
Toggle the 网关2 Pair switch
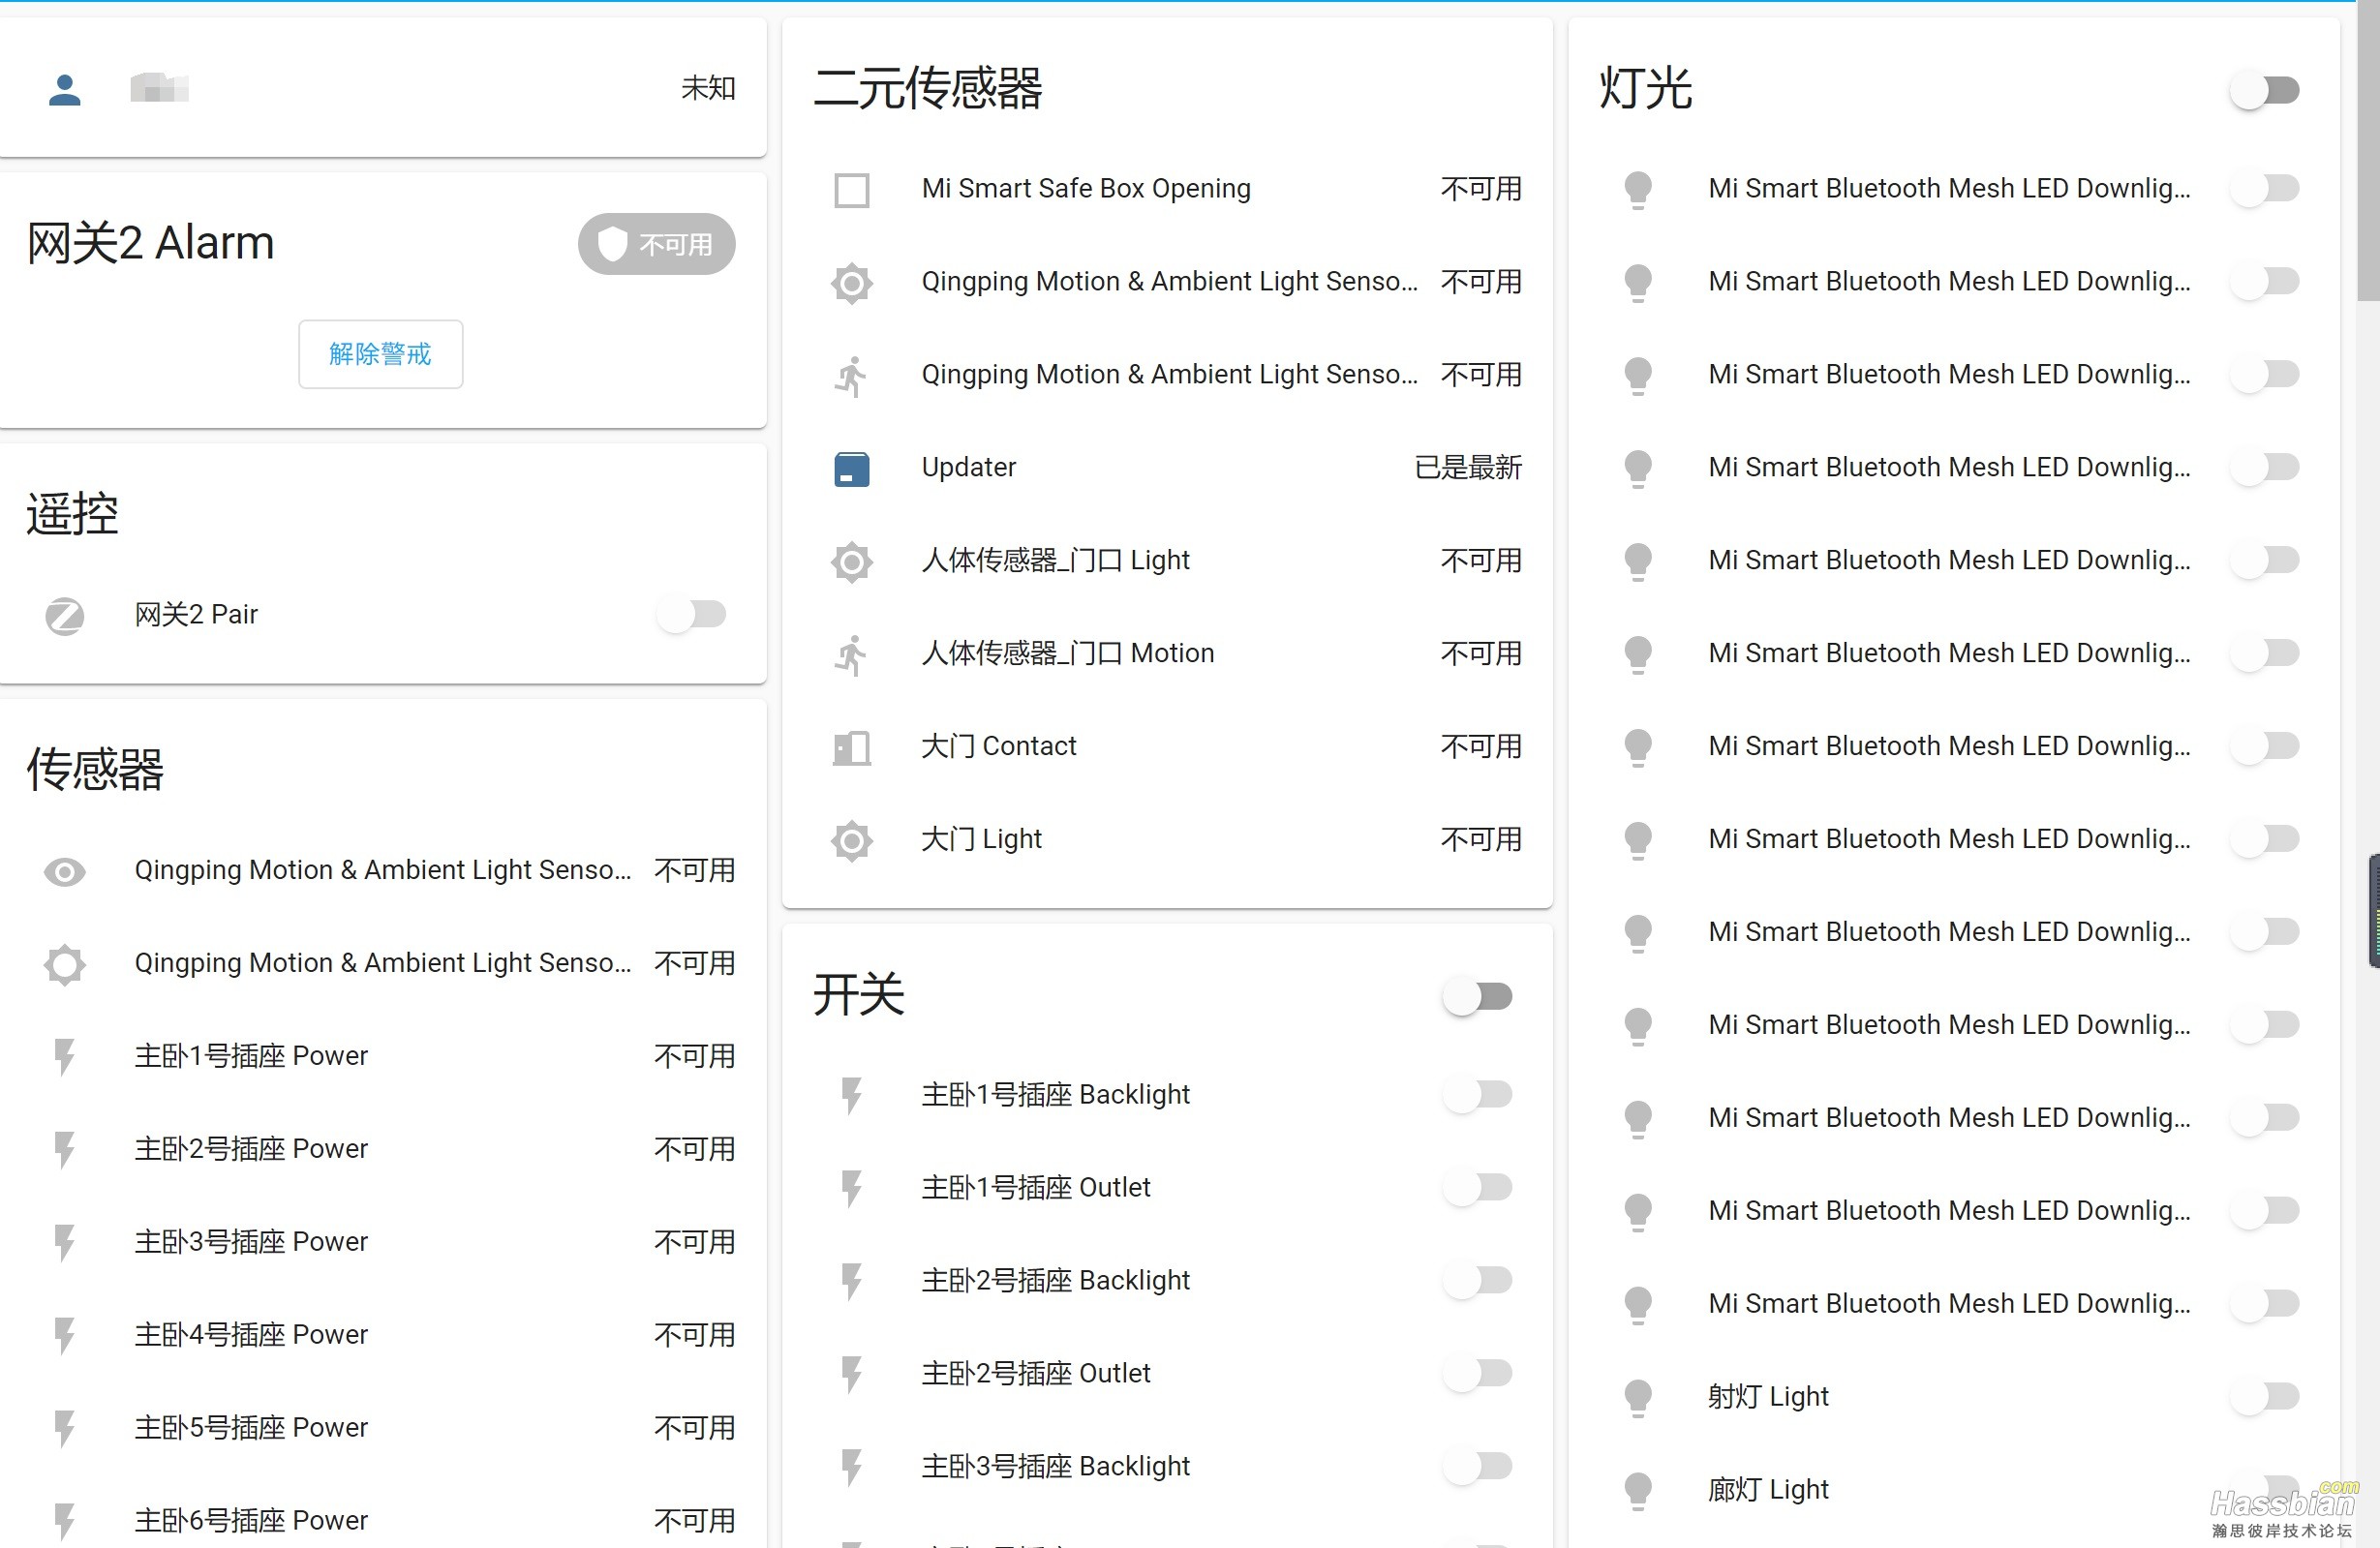[692, 614]
